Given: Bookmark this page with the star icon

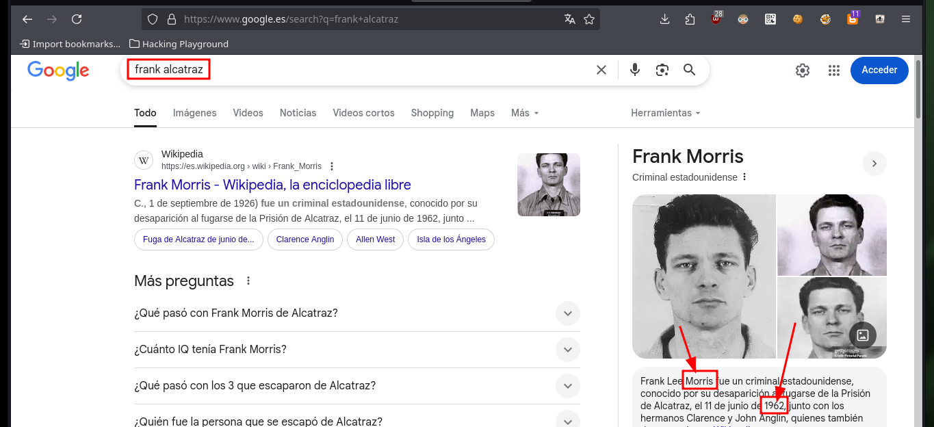Looking at the screenshot, I should (x=589, y=19).
